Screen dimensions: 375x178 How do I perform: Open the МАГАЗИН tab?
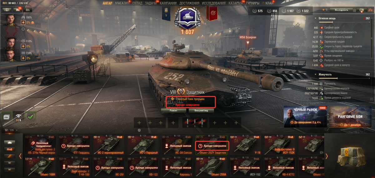click(x=122, y=3)
